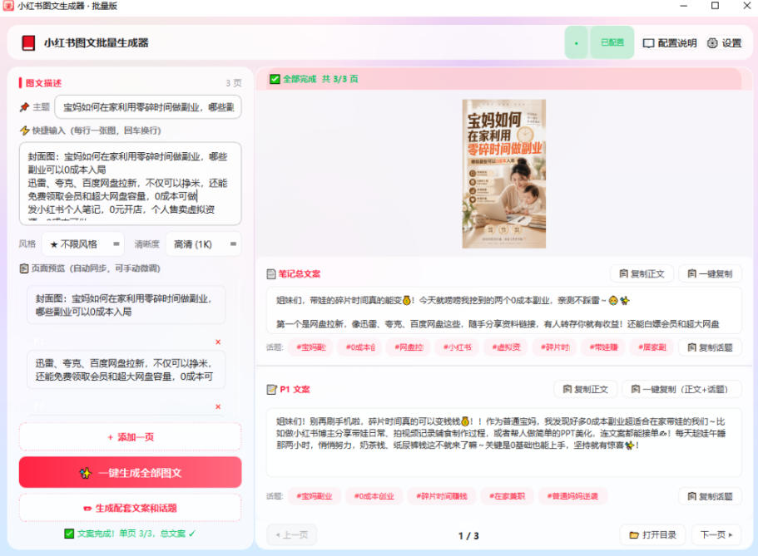The height and width of the screenshot is (556, 758).
Task: Select the #碎片时 topic tag
Action: [555, 347]
